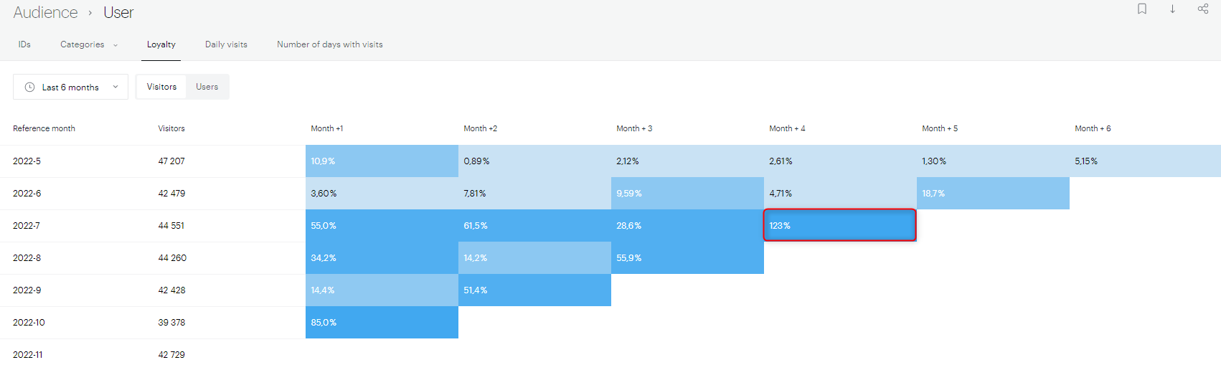
Task: Open the Last 6 months dropdown
Action: pyautogui.click(x=70, y=87)
